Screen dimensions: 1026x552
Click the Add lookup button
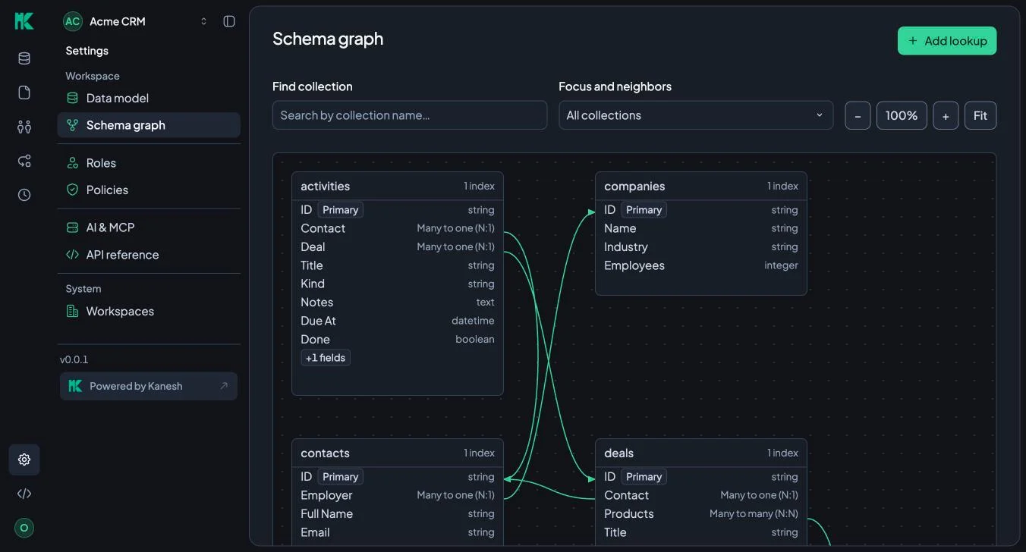tap(947, 41)
